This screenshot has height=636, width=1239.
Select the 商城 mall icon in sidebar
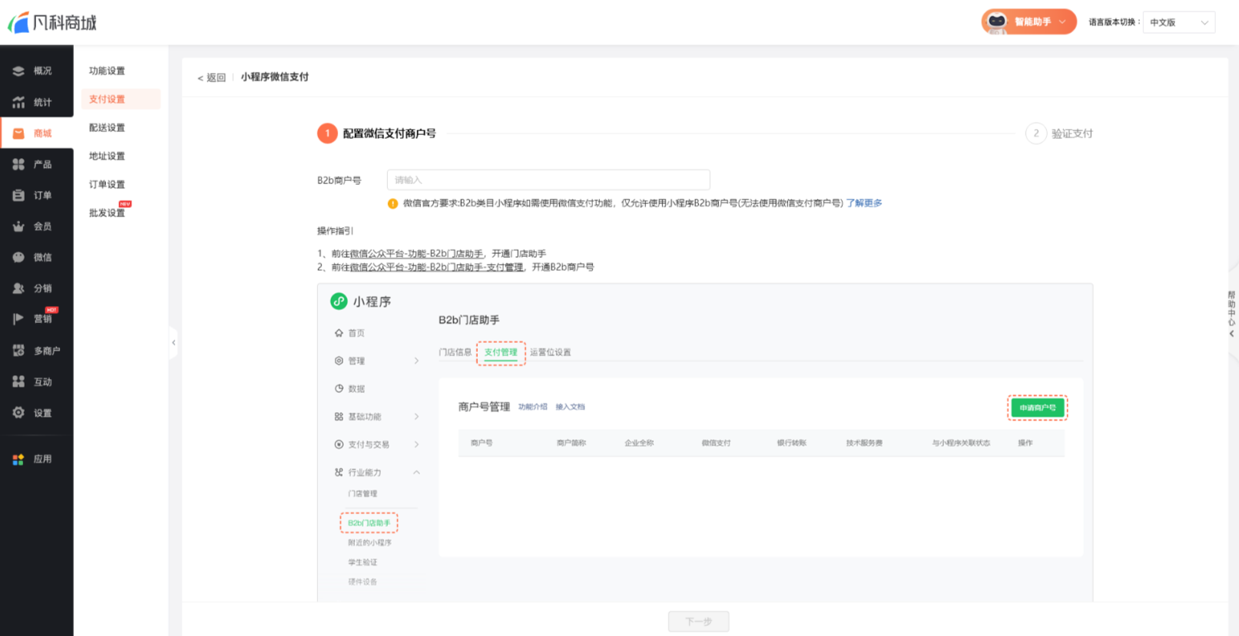point(18,133)
